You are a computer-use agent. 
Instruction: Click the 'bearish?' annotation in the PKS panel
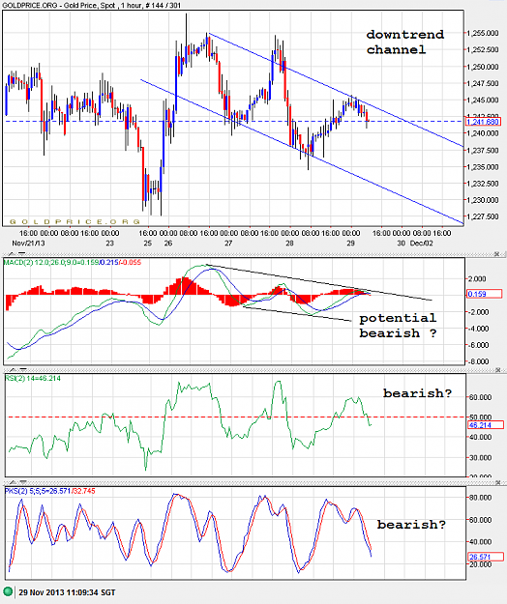(411, 525)
